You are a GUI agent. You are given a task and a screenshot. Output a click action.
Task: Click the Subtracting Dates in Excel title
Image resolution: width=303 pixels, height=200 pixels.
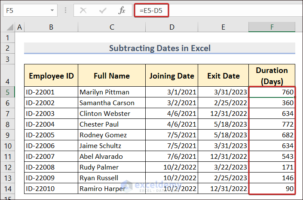pos(159,48)
